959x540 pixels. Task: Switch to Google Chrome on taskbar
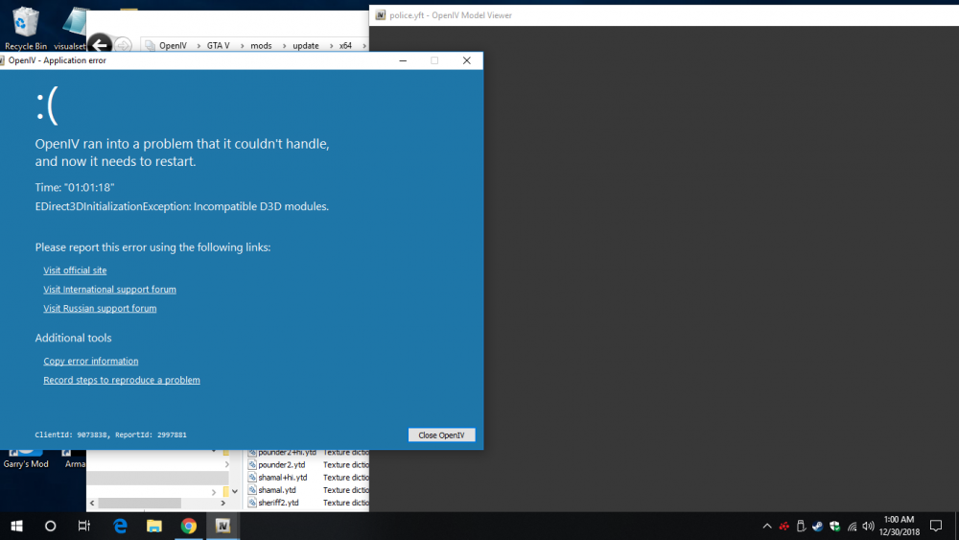pos(188,526)
